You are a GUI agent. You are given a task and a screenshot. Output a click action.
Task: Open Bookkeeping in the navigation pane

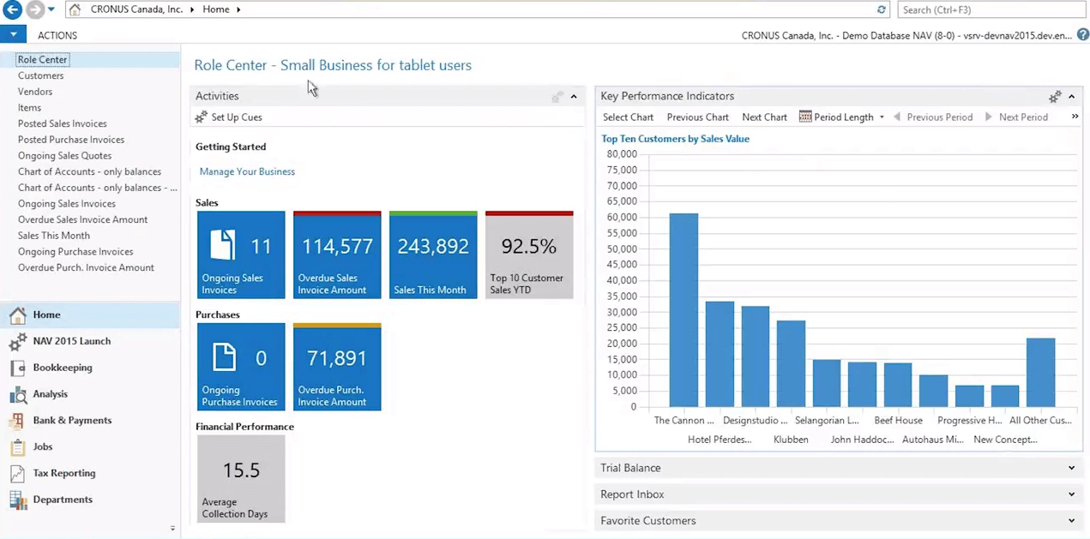click(x=62, y=368)
